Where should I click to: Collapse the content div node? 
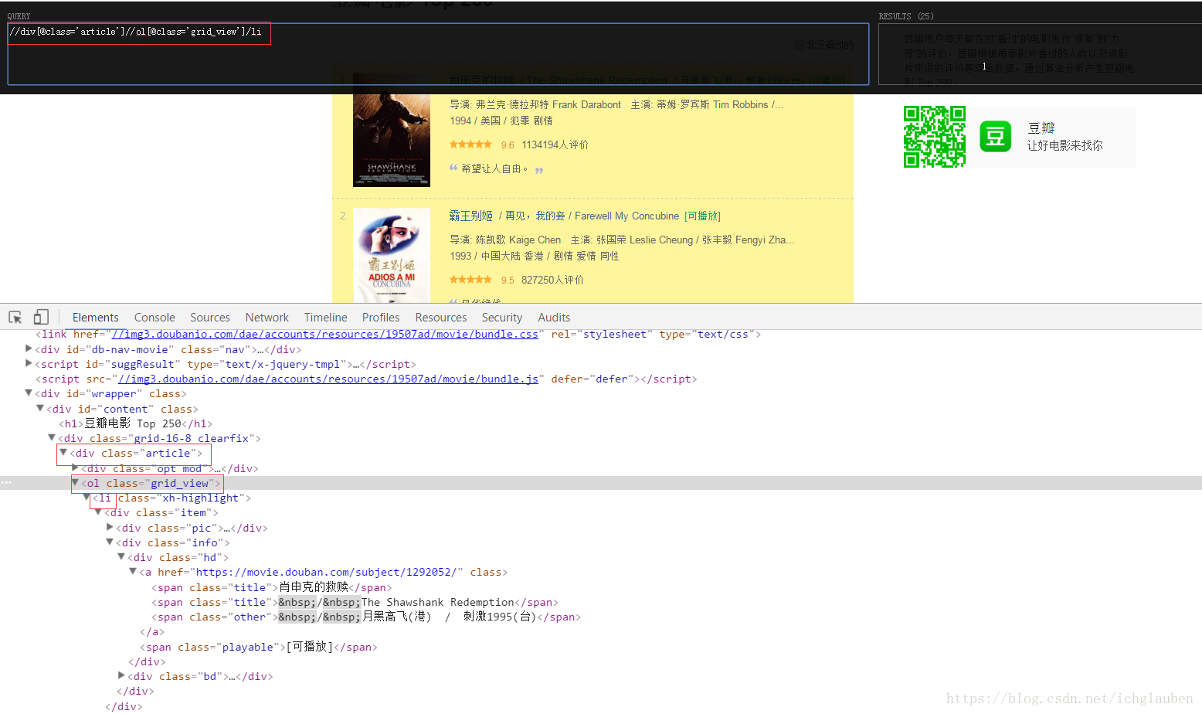(40, 408)
